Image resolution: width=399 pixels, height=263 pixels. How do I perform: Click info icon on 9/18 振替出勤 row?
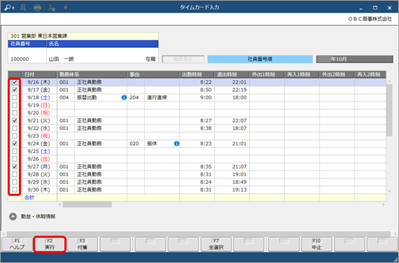(124, 97)
